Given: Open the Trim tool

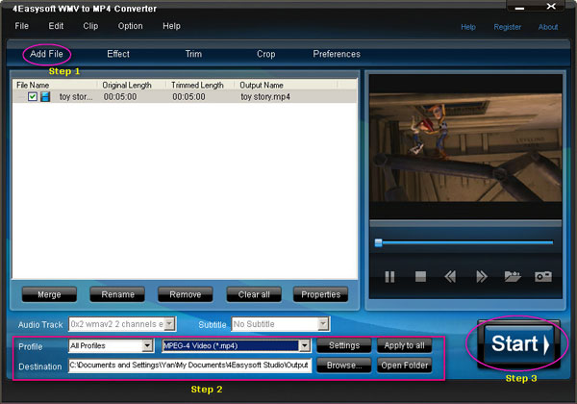Looking at the screenshot, I should 193,54.
